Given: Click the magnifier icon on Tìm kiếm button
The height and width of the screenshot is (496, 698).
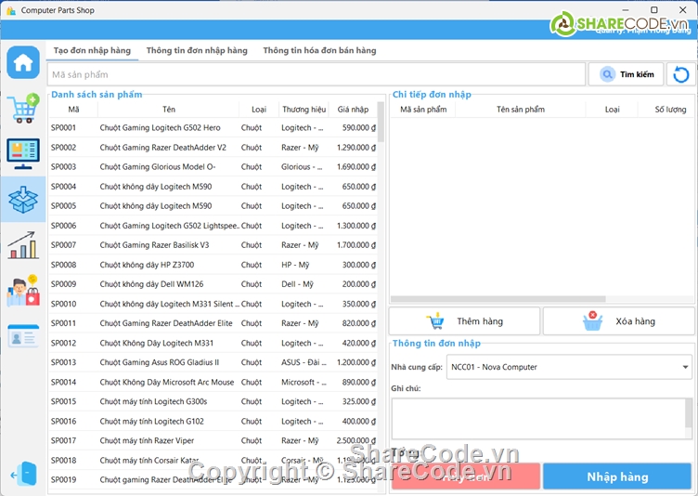Looking at the screenshot, I should click(607, 74).
